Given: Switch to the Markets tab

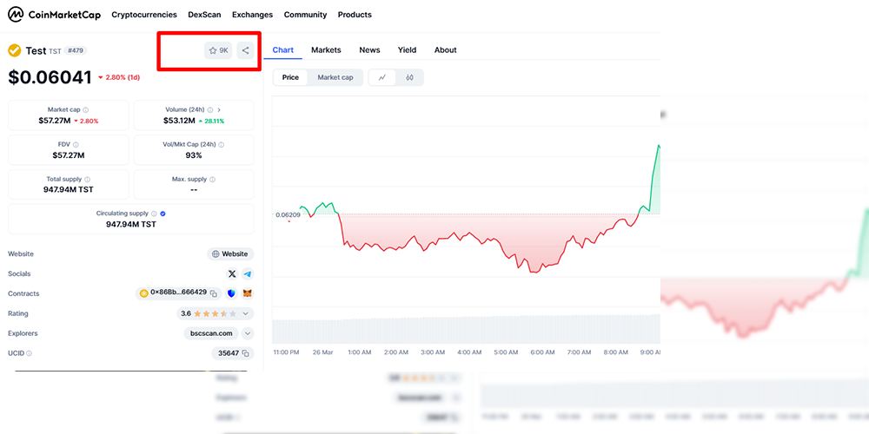Looking at the screenshot, I should 326,49.
